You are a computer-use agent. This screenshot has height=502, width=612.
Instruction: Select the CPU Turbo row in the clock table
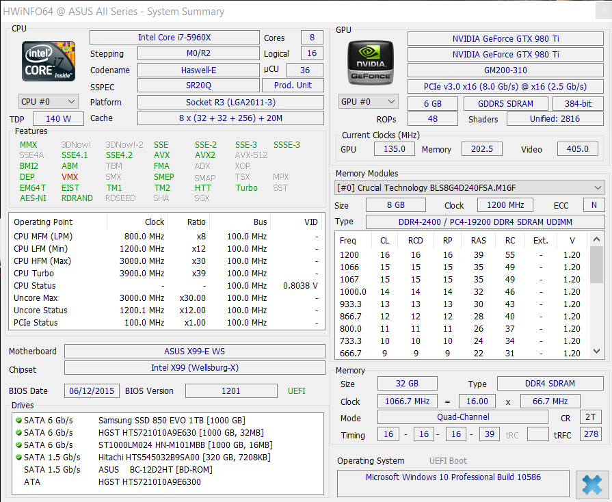[167, 274]
